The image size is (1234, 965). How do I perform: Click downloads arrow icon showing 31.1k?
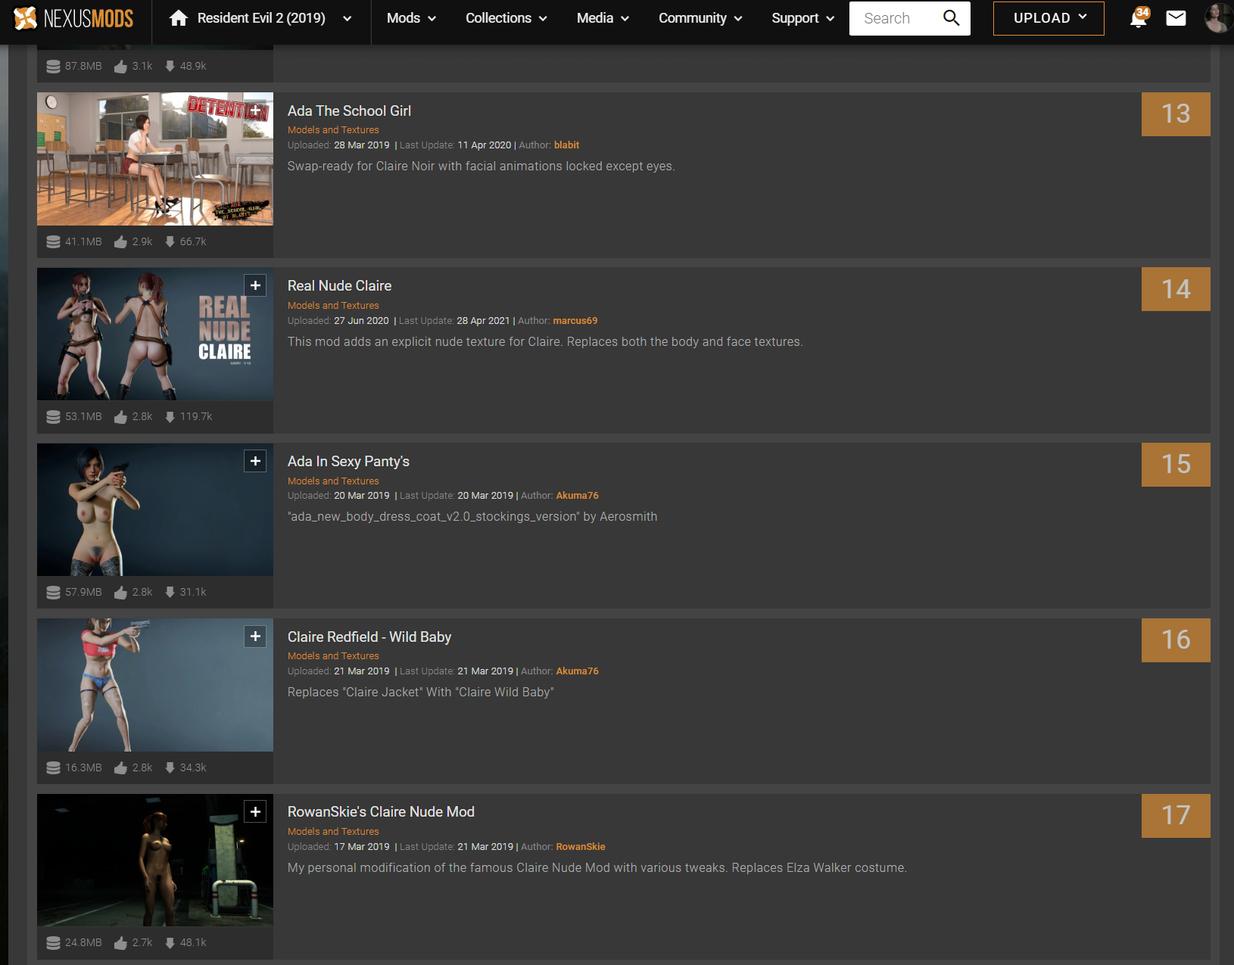(170, 592)
